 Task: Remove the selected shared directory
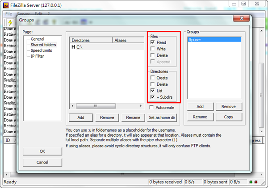[x=107, y=117]
